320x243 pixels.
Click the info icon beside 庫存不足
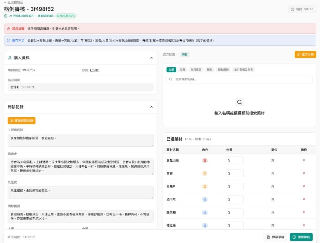click(8, 41)
